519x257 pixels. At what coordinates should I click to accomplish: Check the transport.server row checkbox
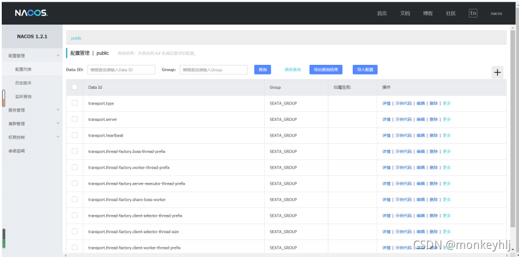(x=75, y=119)
